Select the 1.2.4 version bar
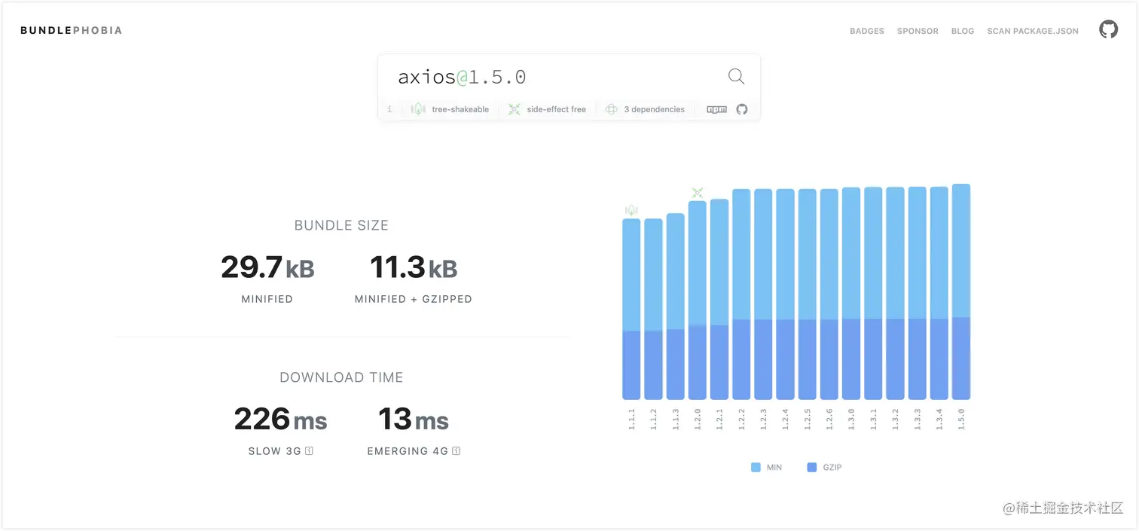 point(785,294)
